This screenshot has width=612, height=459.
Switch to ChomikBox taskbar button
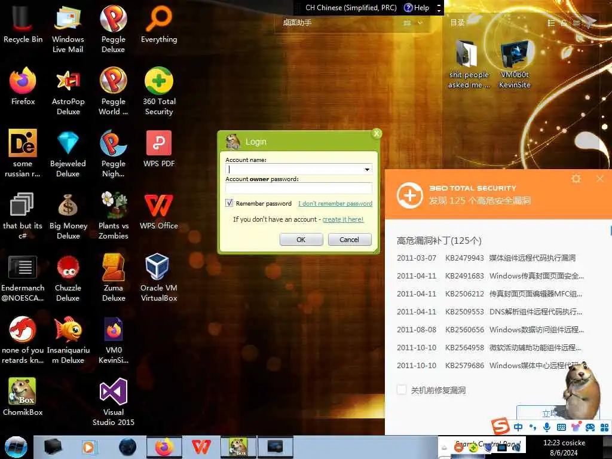coord(238,447)
